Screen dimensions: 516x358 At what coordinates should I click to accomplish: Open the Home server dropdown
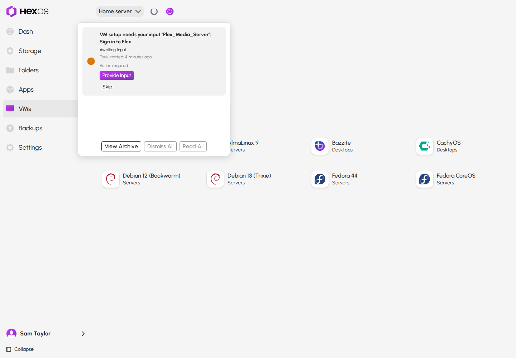pyautogui.click(x=120, y=11)
